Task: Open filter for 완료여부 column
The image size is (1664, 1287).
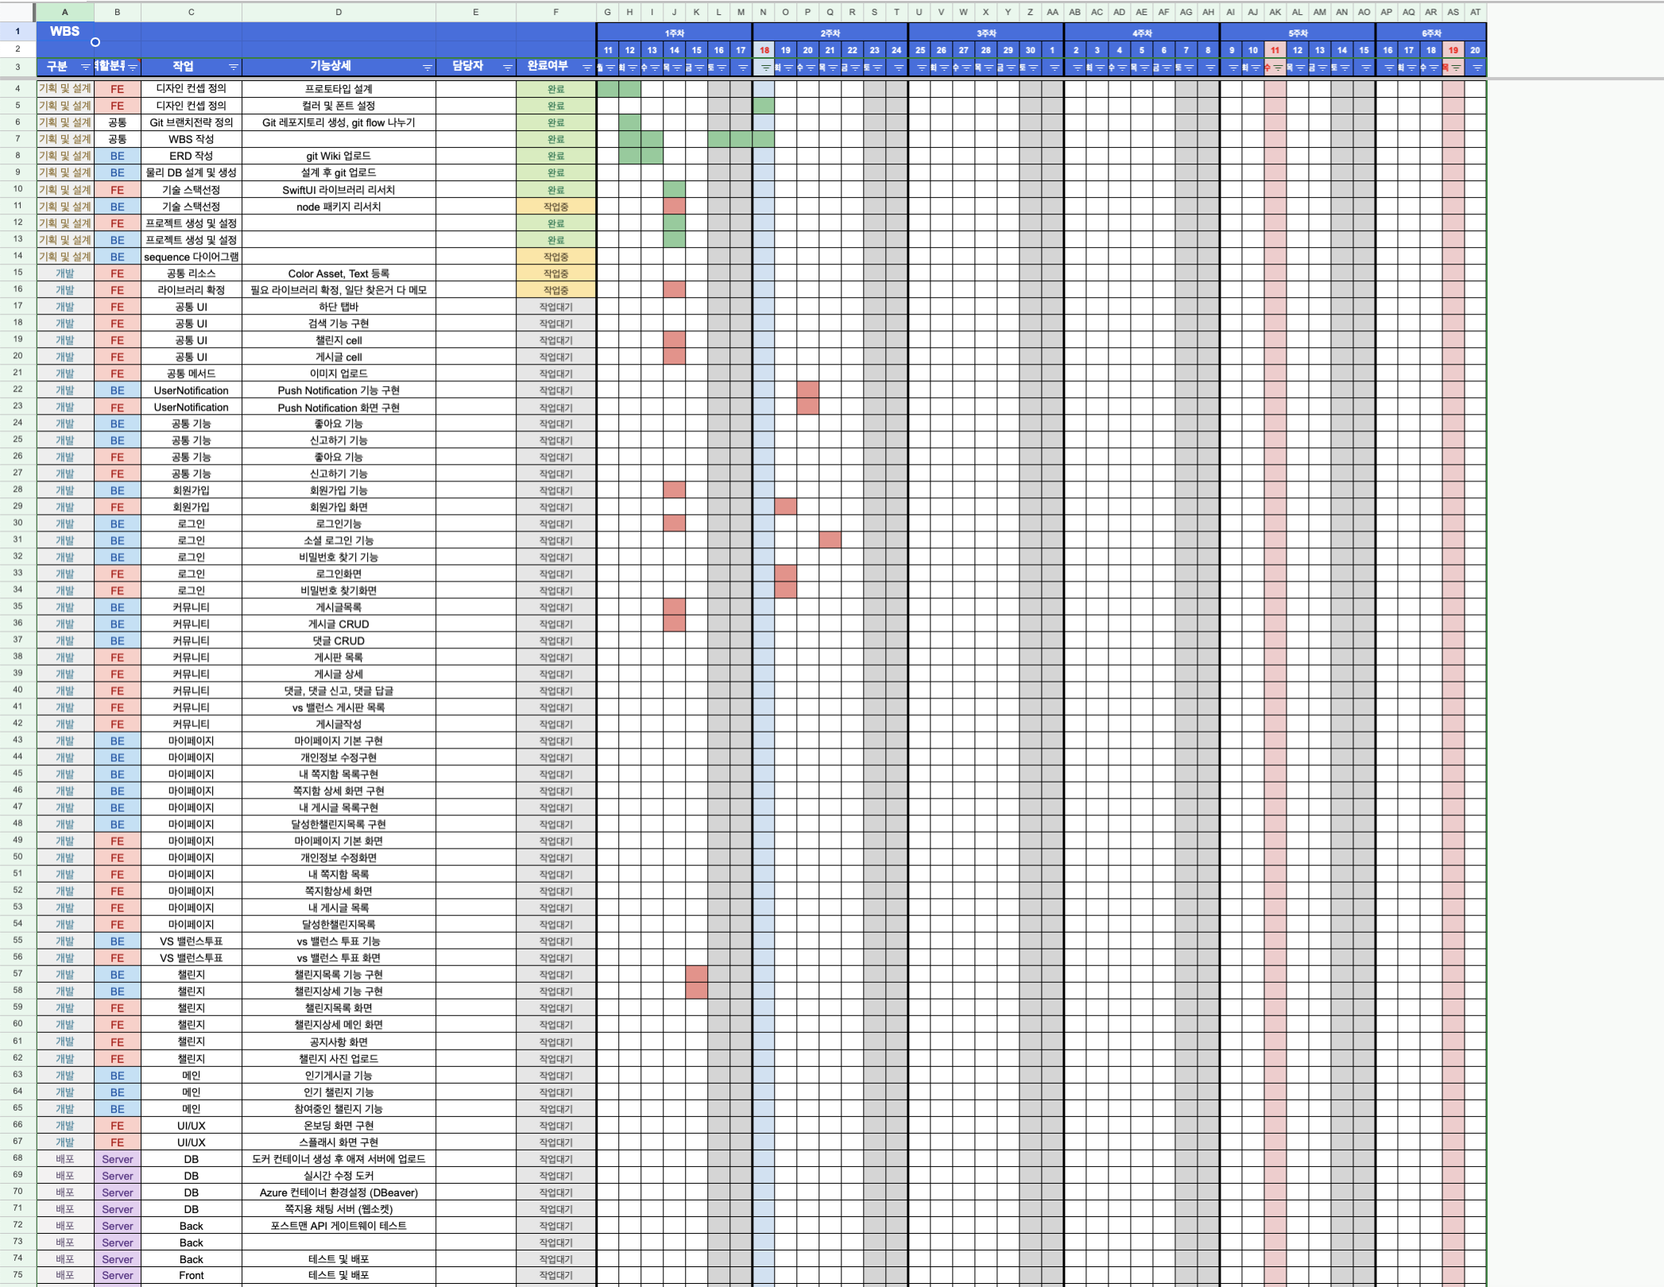Action: coord(586,68)
